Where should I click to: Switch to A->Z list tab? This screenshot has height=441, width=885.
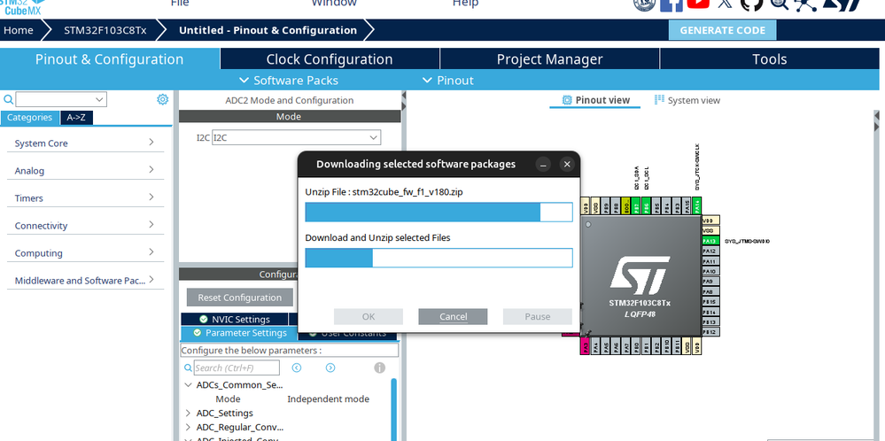click(x=76, y=117)
